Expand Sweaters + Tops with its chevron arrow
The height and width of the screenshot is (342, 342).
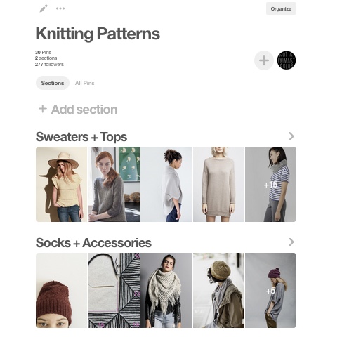[291, 136]
